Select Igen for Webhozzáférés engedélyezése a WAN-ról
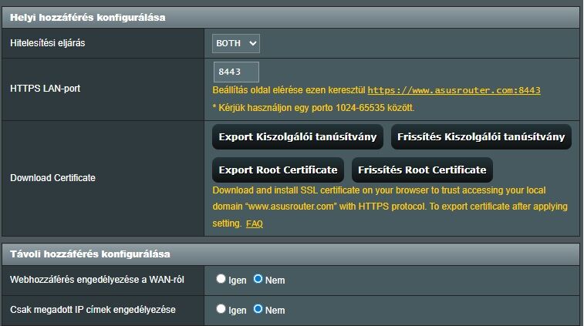Screen dimensions: 584x326 pyautogui.click(x=221, y=279)
